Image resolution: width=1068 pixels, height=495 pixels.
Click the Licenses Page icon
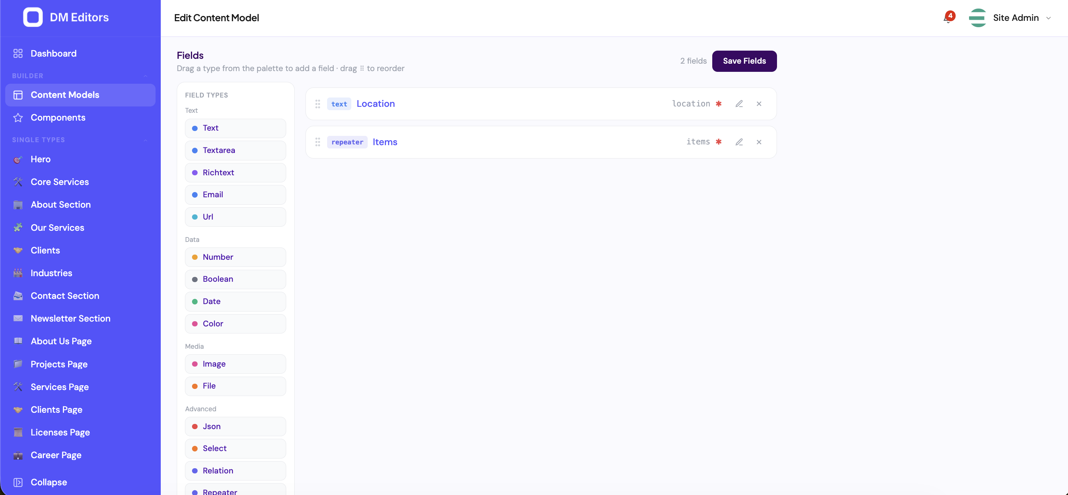pos(18,432)
